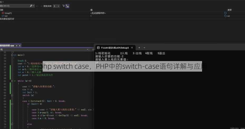Screen dimensions: 245x129
Task: Click the refresh icon in the Init row
Action: (226, 16)
